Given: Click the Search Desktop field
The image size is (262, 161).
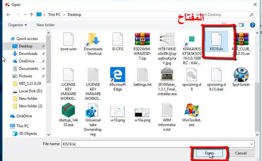Looking at the screenshot, I should [224, 15].
